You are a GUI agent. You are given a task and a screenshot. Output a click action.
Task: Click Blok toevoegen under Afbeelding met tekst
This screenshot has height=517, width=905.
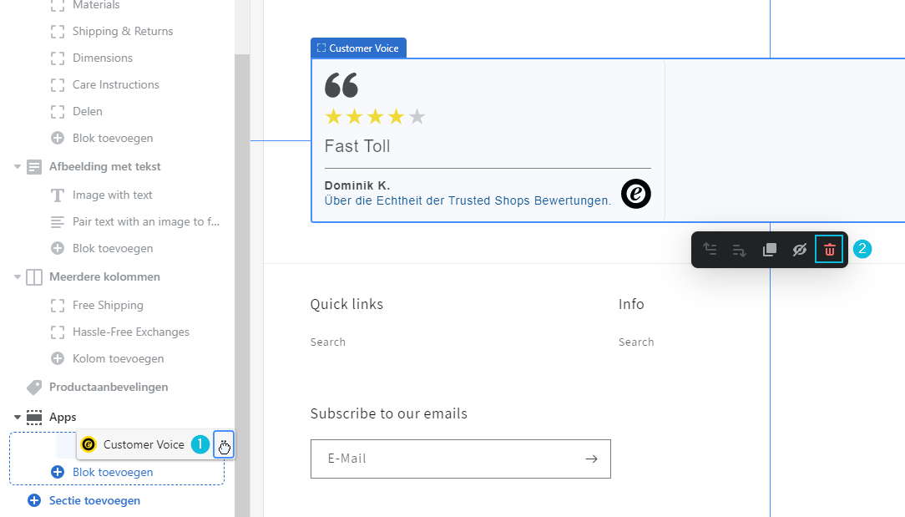(113, 248)
